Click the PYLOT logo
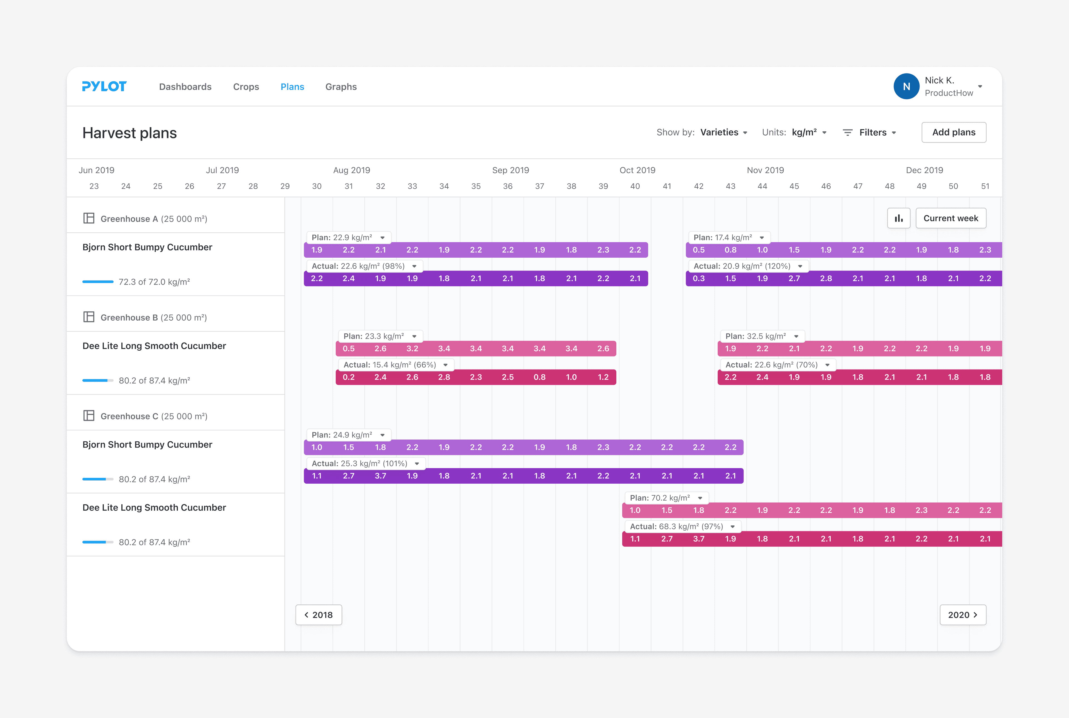 [x=104, y=87]
